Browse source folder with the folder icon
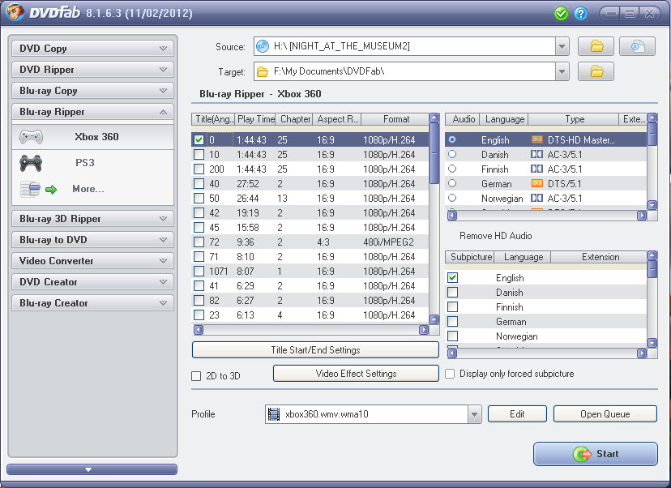671x488 pixels. (x=596, y=46)
